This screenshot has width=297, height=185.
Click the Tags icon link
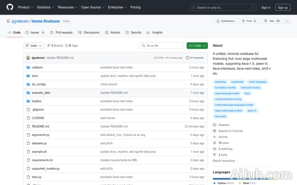[67, 45]
